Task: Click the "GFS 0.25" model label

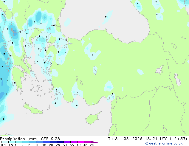Action: tap(50, 139)
